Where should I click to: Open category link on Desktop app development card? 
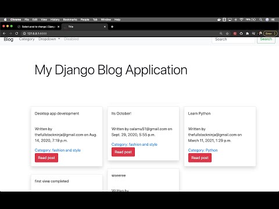[58, 150]
